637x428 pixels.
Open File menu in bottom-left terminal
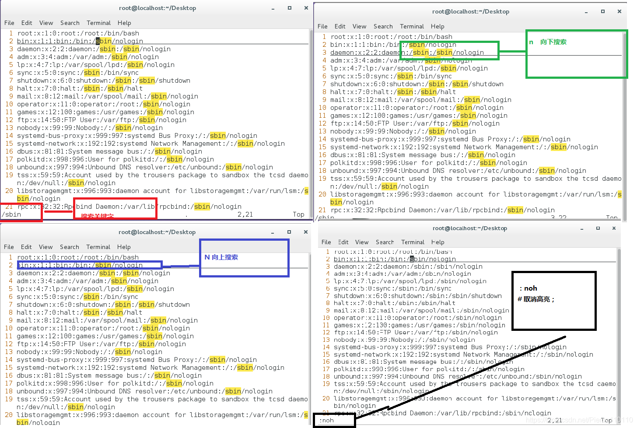[x=9, y=247]
